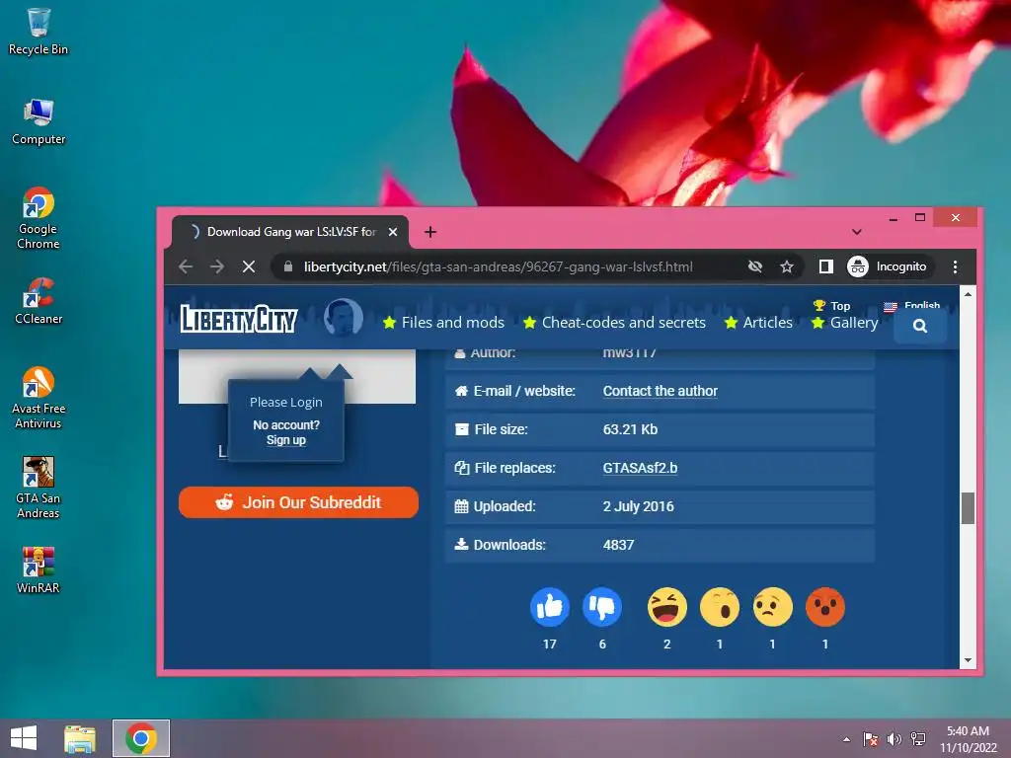
Task: Click the GTASAsf2.b file link
Action: [640, 468]
